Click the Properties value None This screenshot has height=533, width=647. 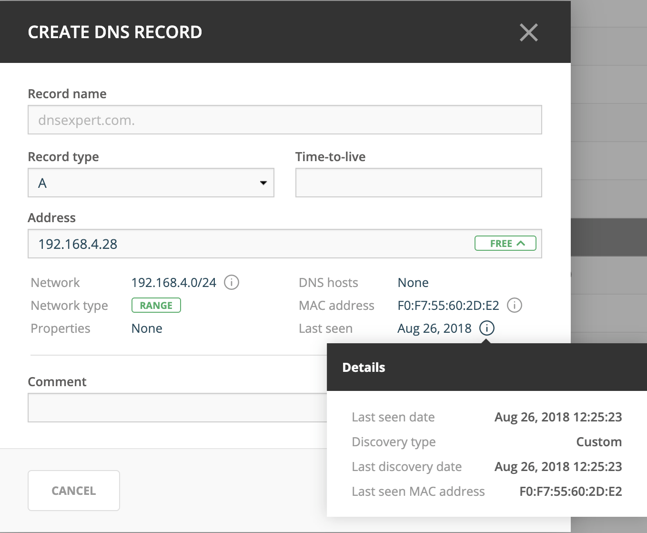[x=147, y=328]
